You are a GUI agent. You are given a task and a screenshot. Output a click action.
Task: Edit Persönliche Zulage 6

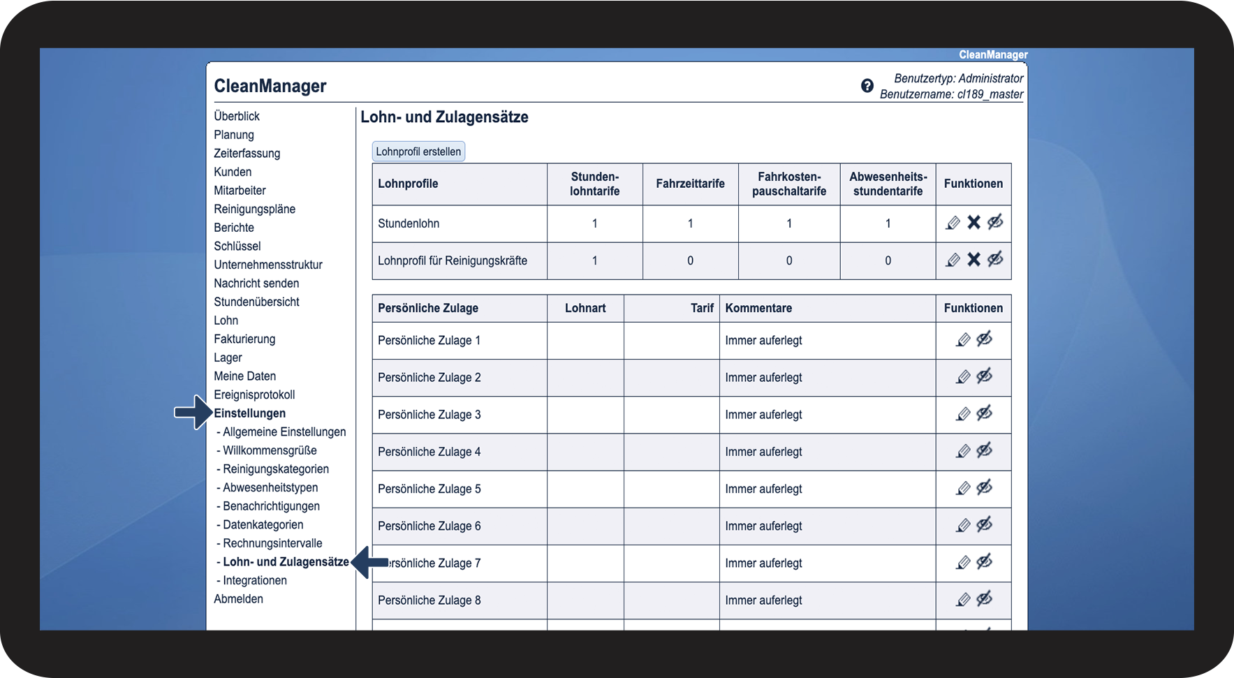click(963, 525)
